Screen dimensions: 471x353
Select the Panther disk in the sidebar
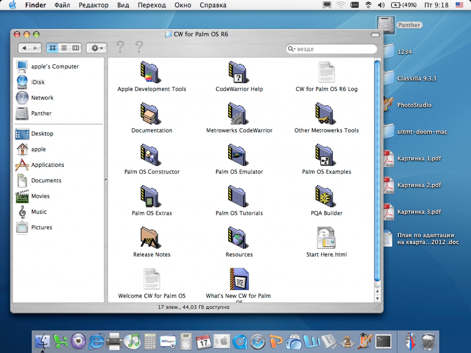(x=34, y=113)
